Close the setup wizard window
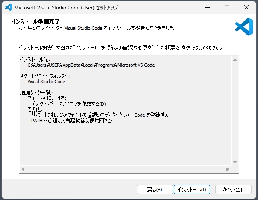This screenshot has height=200, width=258. point(246,7)
